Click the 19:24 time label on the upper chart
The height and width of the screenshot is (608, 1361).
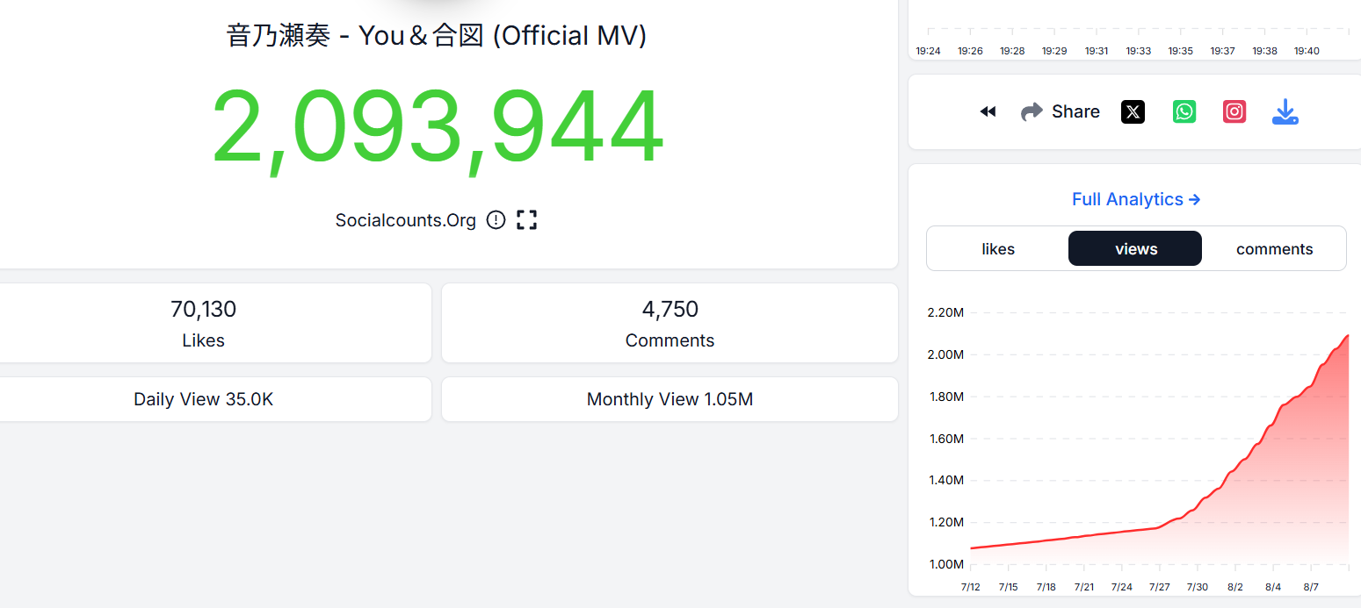[x=928, y=51]
